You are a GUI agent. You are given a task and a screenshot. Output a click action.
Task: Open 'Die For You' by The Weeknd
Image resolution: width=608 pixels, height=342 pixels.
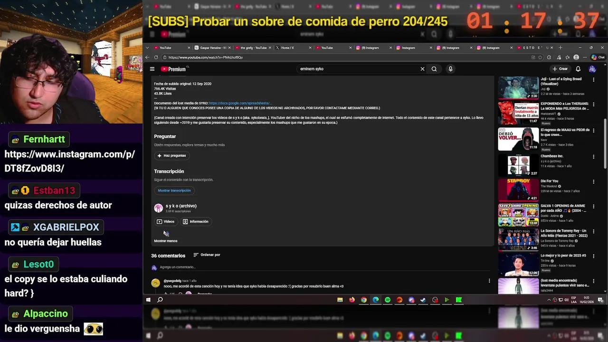pos(550,181)
